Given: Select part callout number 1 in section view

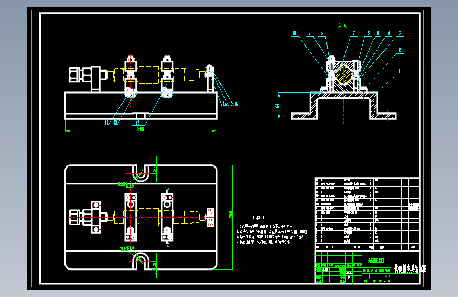Looking at the screenshot, I should coord(400,71).
